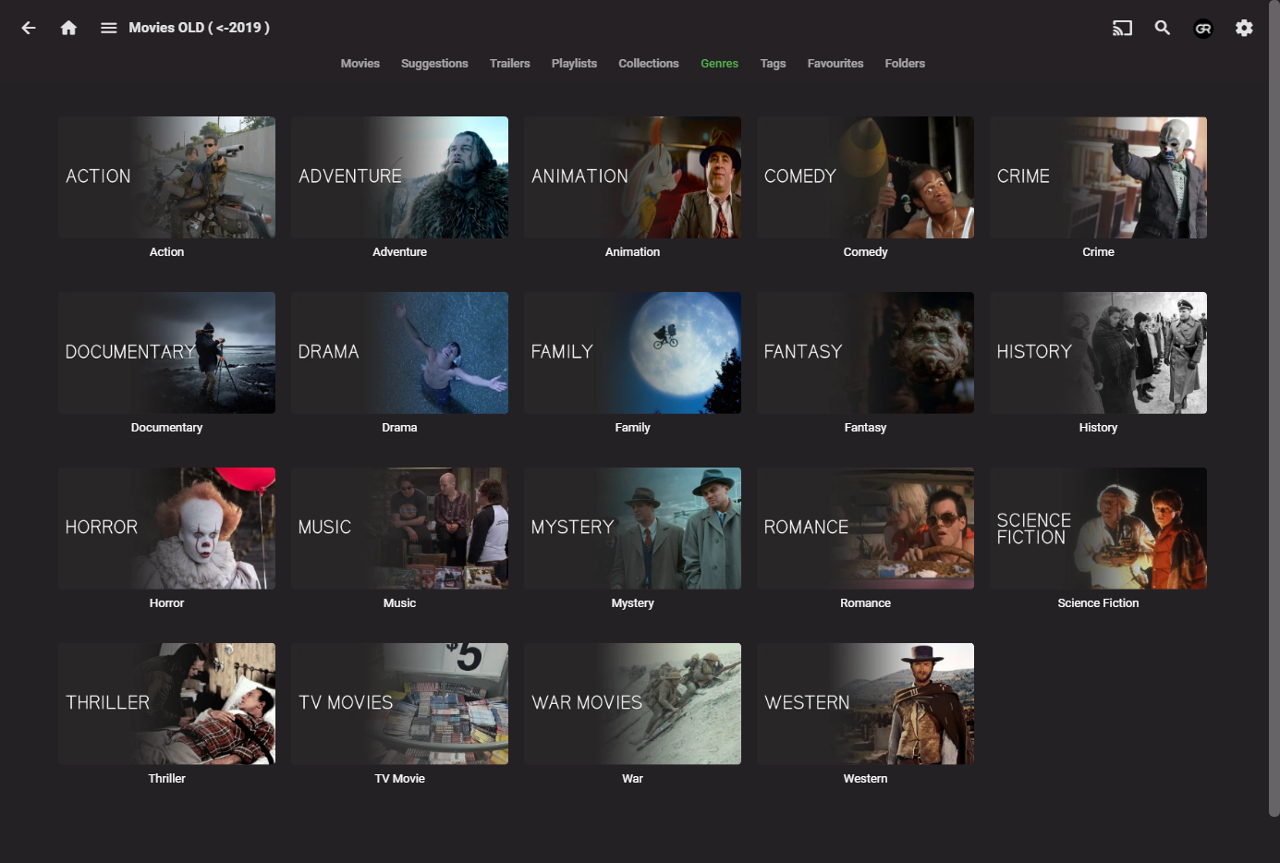Click the "Movies OLD ( <-2019 )" library title

pos(200,28)
